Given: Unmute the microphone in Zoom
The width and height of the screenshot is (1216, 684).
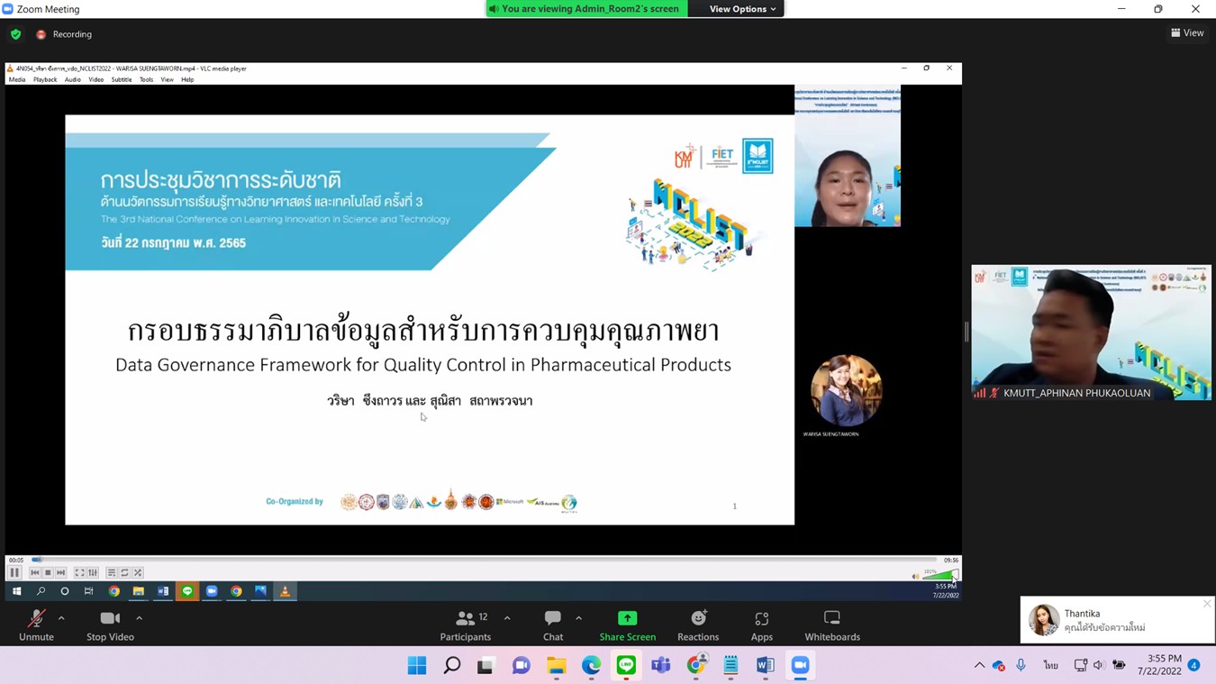Looking at the screenshot, I should click(36, 625).
